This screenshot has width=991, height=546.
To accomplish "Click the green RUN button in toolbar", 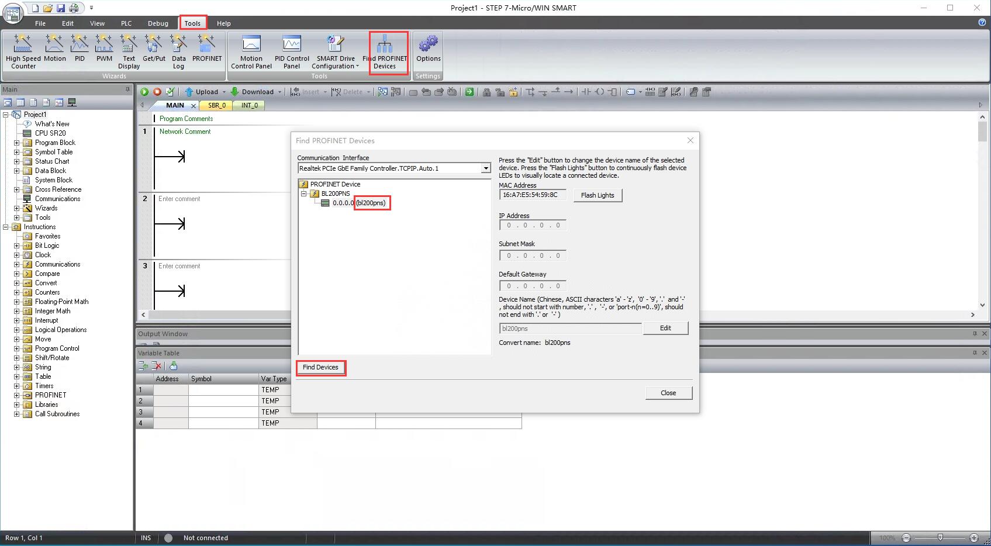I will pos(144,92).
